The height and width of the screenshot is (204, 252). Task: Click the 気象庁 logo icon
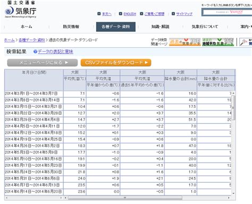coord(9,11)
